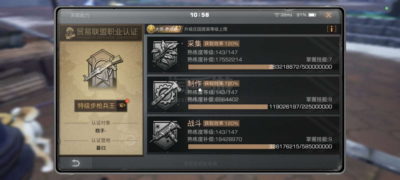
Task: Select the 大师-养成期 stage label
Action: click(x=166, y=29)
